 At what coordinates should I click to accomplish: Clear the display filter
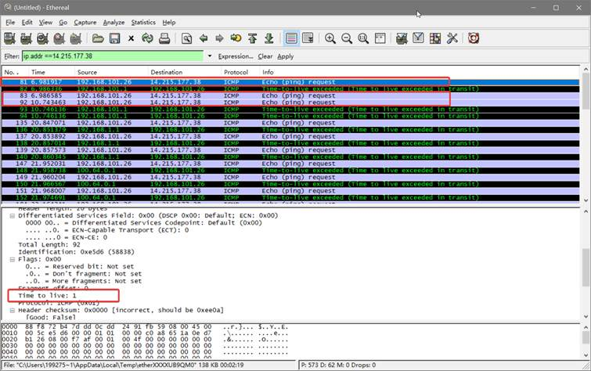(x=265, y=56)
